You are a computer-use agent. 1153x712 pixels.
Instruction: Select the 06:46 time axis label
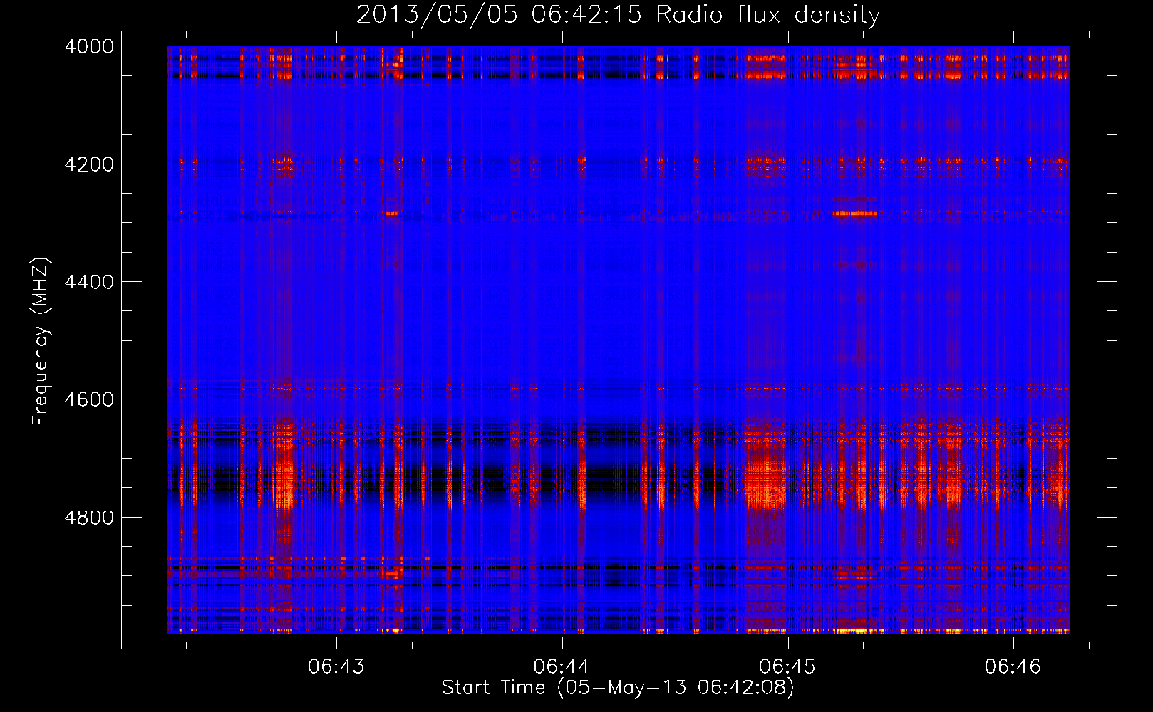click(x=1013, y=666)
